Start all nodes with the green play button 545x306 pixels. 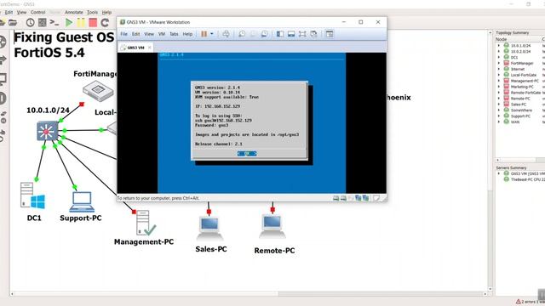69,23
